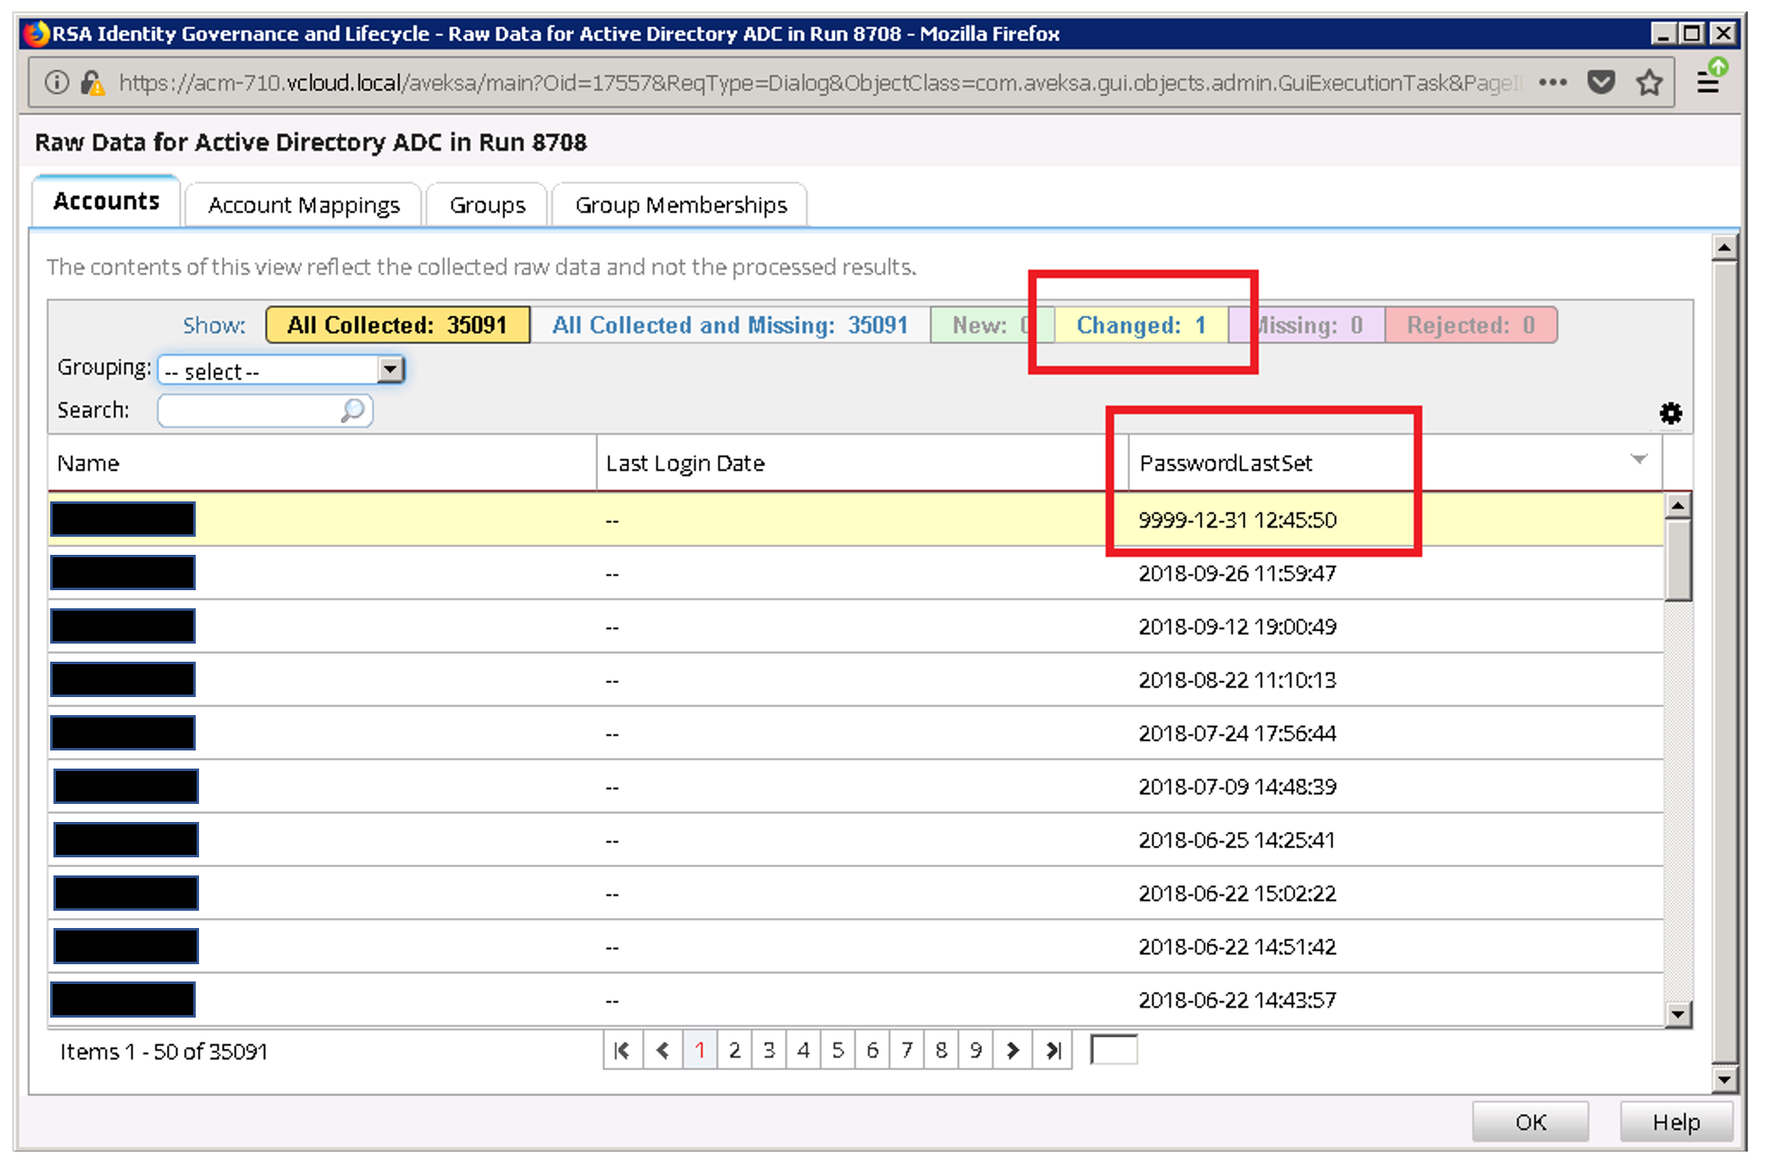Viewport: 1765px width, 1159px height.
Task: Open the Grouping select dropdown
Action: (271, 371)
